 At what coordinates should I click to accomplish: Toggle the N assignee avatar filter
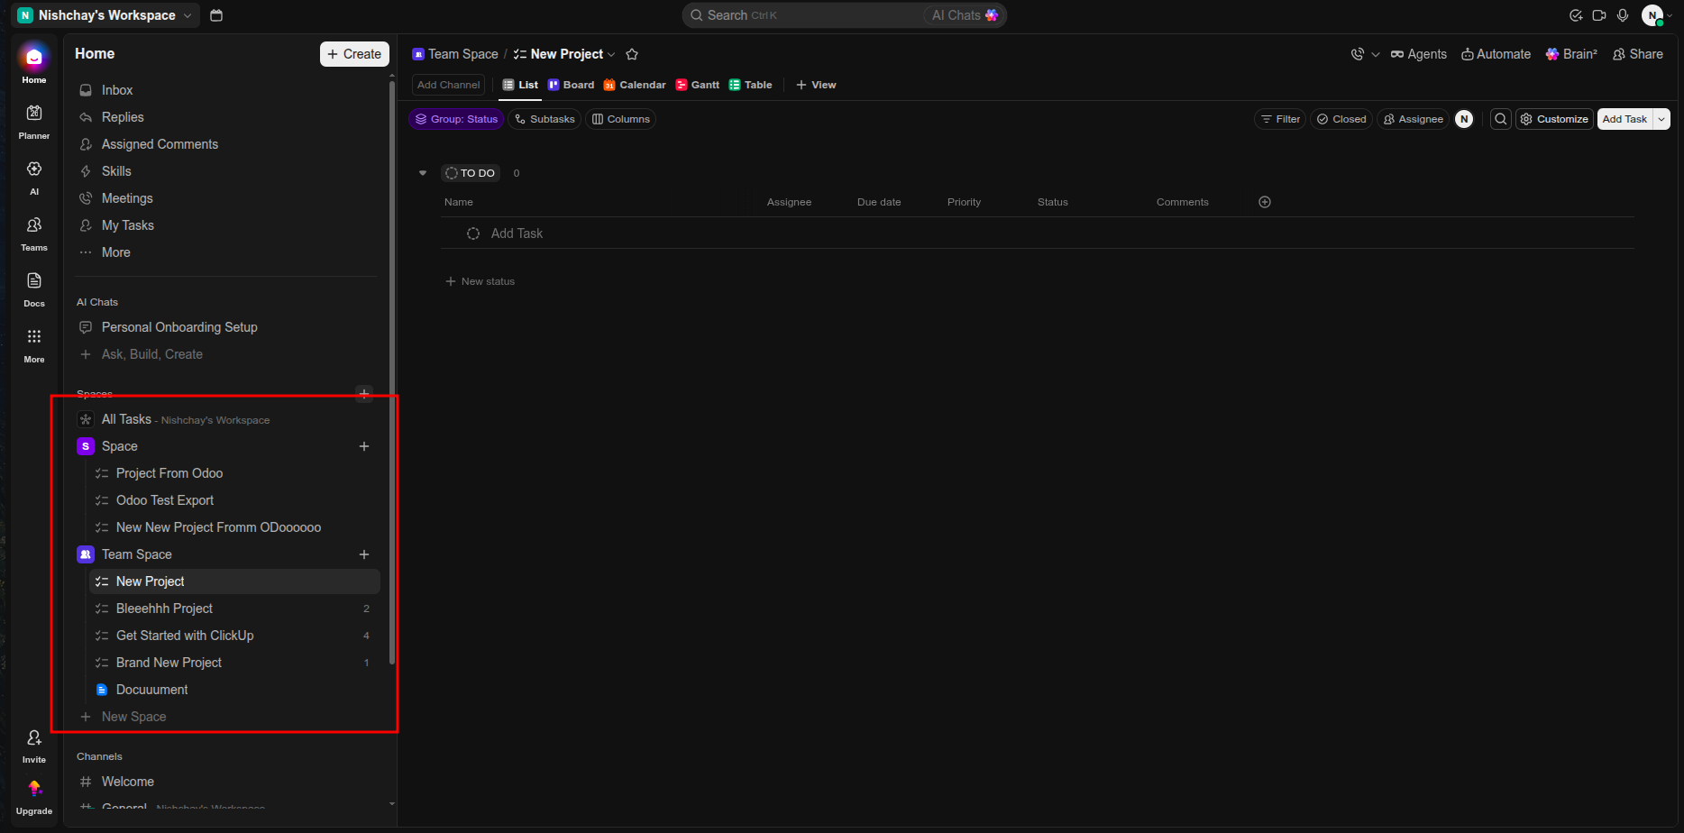pyautogui.click(x=1464, y=119)
